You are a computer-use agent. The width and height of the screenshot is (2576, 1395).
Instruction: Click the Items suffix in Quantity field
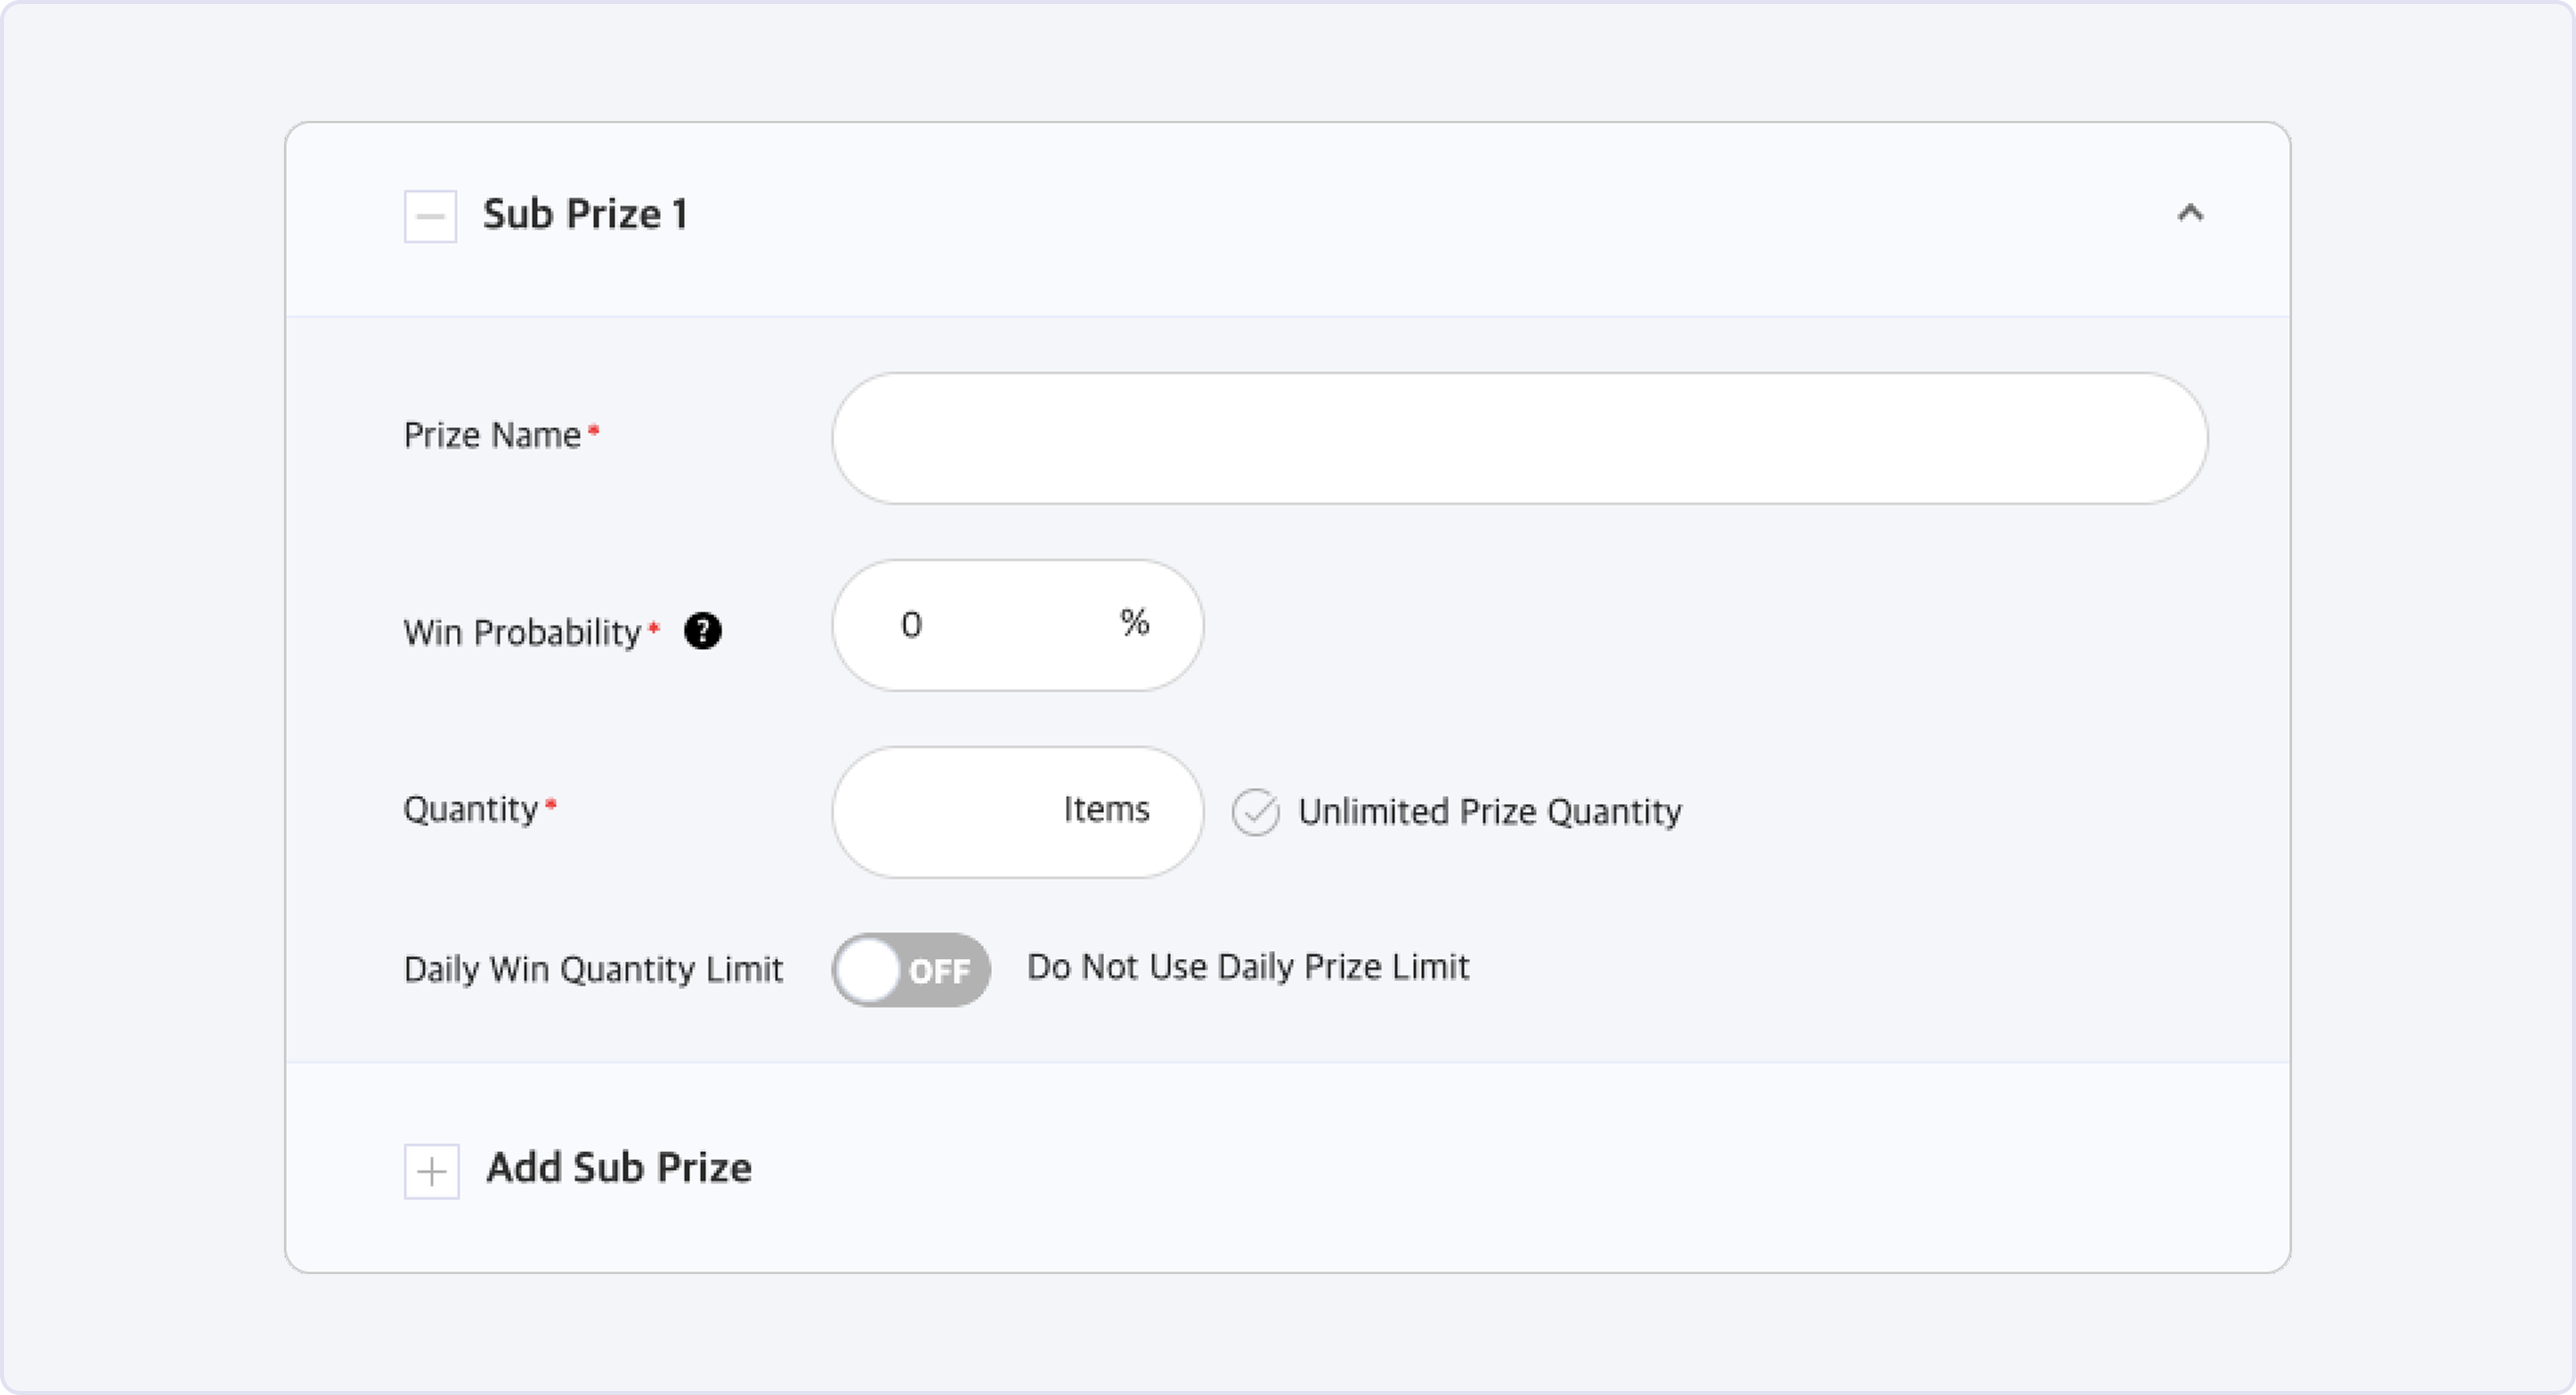(x=1106, y=809)
